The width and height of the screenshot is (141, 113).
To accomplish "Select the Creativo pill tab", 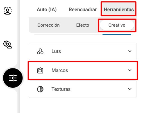I will click(117, 25).
